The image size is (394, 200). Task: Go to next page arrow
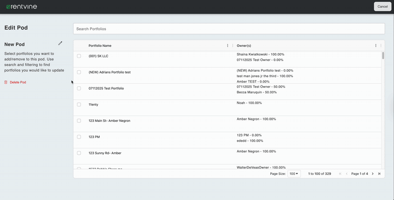373,174
